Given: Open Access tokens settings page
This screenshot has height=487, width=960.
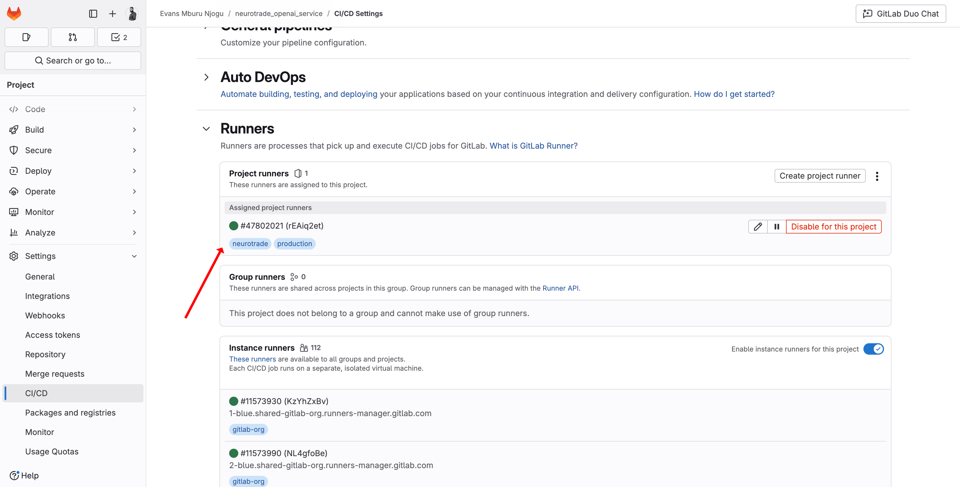Looking at the screenshot, I should pyautogui.click(x=53, y=335).
